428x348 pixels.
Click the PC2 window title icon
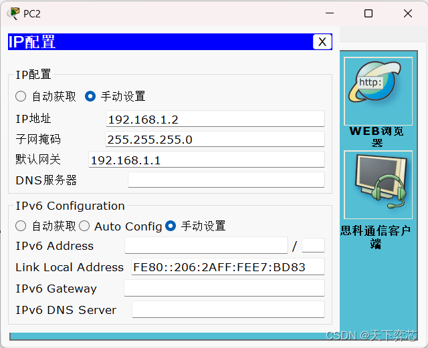pyautogui.click(x=13, y=13)
